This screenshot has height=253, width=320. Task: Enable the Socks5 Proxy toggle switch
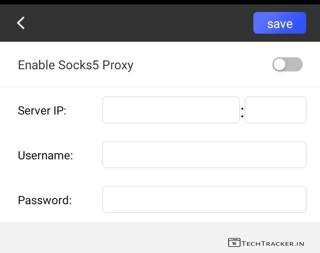coord(287,65)
